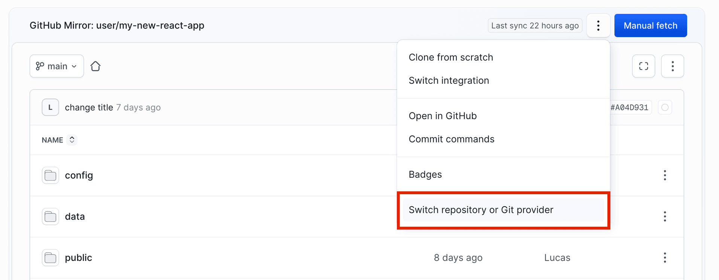Screen dimensions: 719x280
Task: Click the folder icon beside config
Action: pyautogui.click(x=50, y=175)
